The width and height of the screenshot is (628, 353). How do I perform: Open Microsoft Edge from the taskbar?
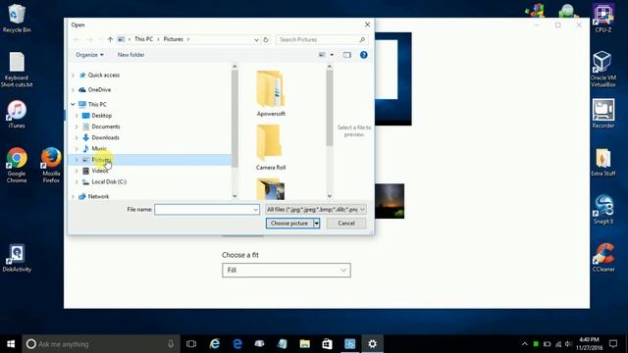pyautogui.click(x=237, y=344)
